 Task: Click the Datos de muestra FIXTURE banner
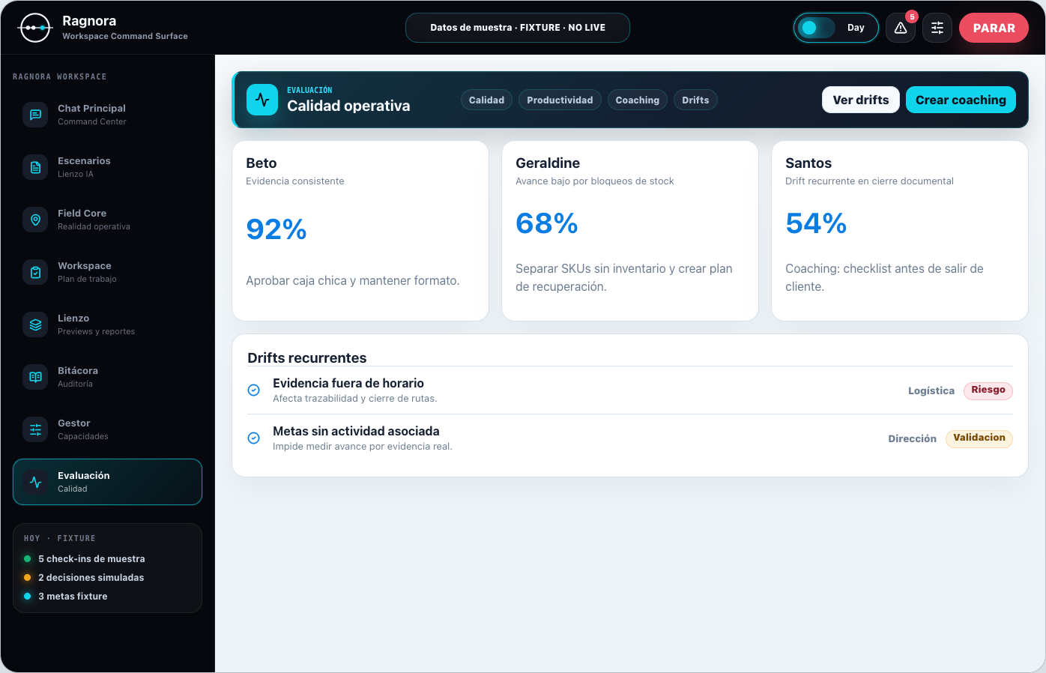tap(518, 28)
